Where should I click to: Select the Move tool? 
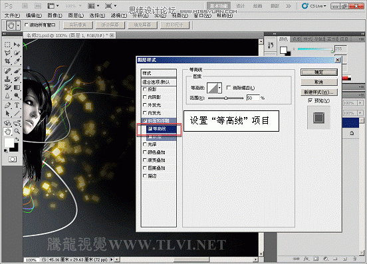click(x=17, y=45)
